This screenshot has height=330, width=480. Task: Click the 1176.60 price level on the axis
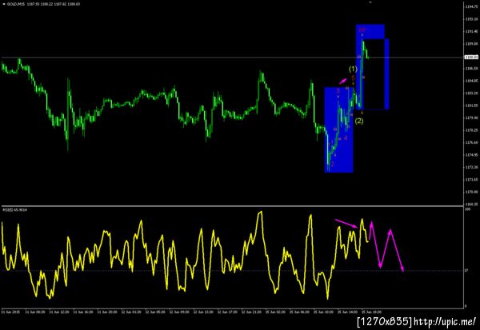471,142
